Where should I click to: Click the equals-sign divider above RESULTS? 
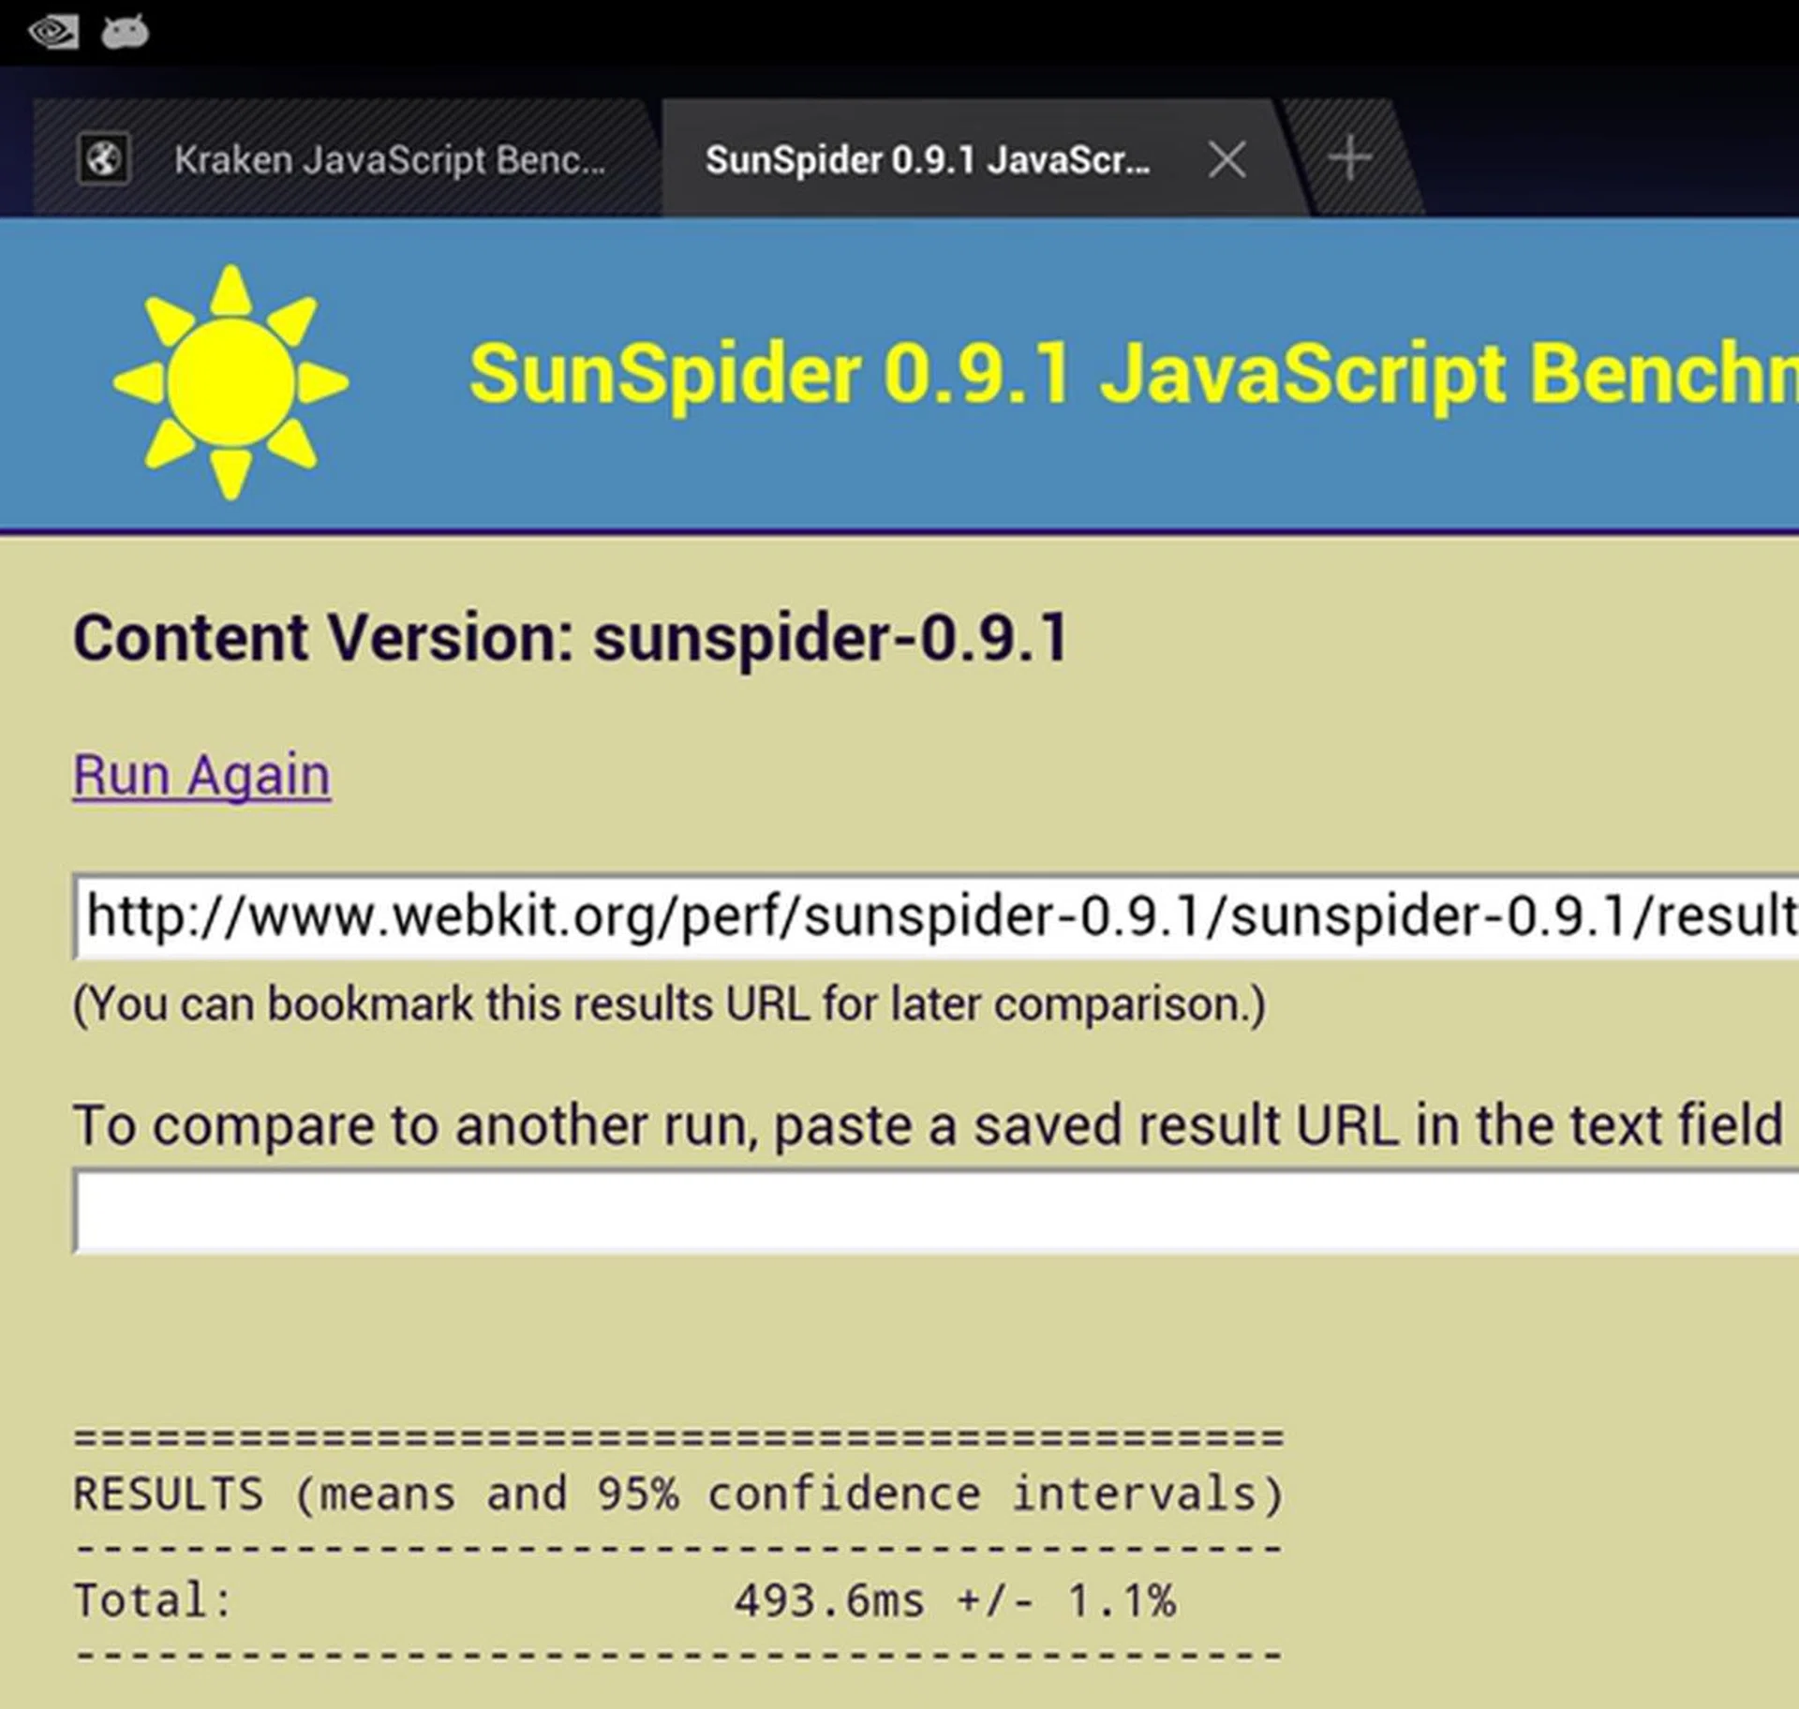(x=678, y=1438)
